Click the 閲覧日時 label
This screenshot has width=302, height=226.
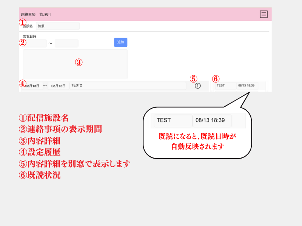[29, 37]
